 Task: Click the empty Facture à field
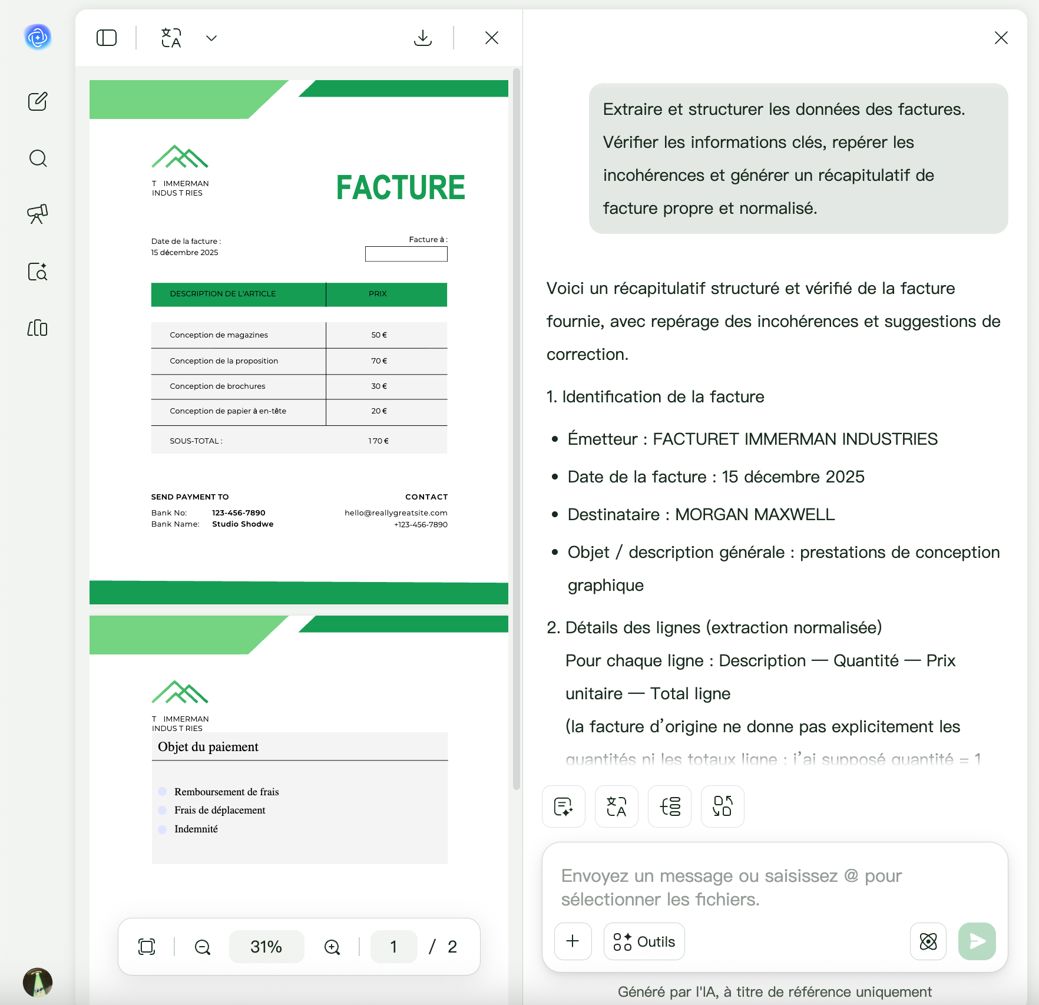click(406, 254)
